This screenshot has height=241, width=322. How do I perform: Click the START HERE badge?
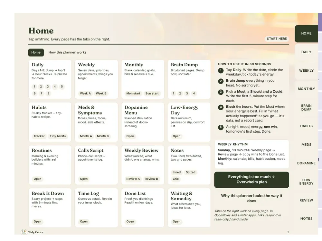coord(277,39)
